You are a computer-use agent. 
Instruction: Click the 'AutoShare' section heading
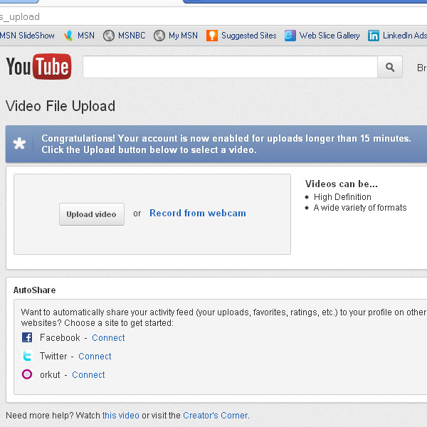(x=34, y=290)
